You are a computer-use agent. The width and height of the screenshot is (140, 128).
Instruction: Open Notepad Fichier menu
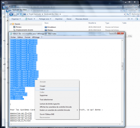pyautogui.click(x=13, y=37)
